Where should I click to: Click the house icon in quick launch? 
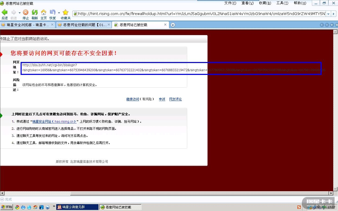click(35, 207)
